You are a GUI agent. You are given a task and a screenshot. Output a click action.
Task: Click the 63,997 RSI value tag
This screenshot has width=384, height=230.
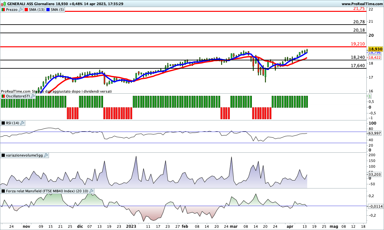click(x=375, y=133)
